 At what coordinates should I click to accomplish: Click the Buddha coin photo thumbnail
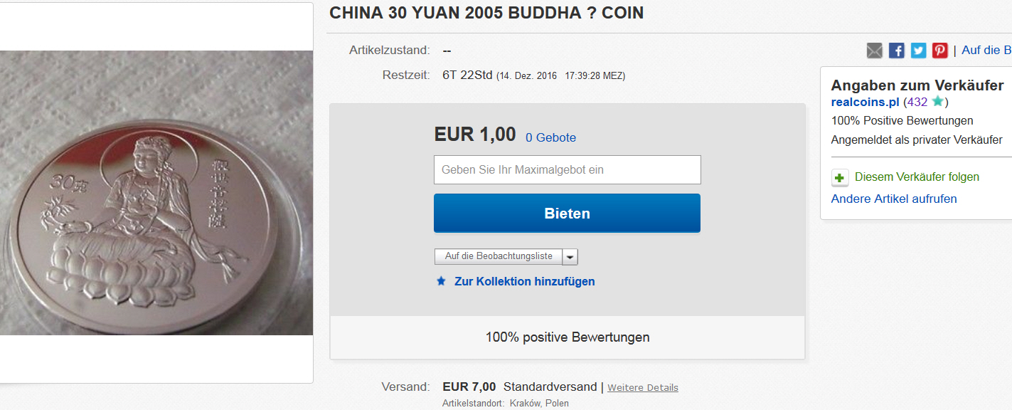click(156, 193)
